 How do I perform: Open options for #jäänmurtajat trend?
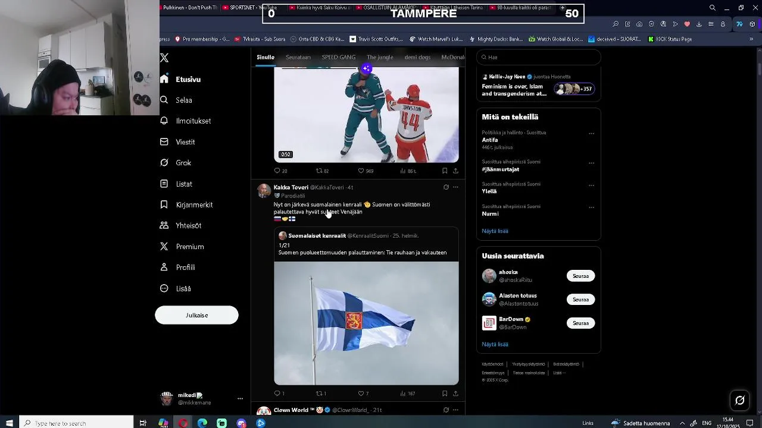(591, 163)
